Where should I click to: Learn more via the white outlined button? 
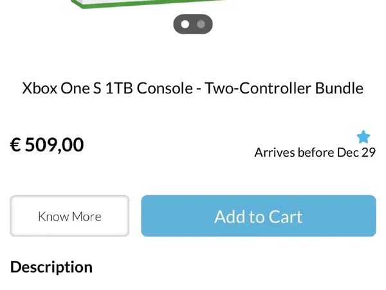click(x=69, y=217)
